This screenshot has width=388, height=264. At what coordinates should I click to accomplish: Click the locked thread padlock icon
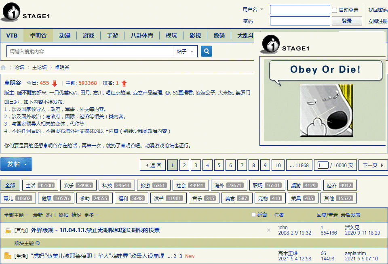point(8,230)
